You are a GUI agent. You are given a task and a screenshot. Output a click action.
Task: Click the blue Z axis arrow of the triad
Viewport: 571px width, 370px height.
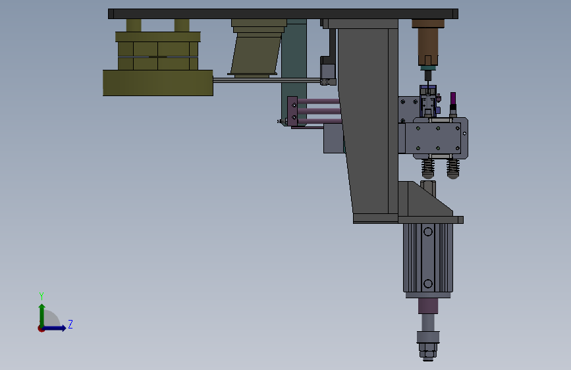[55, 328]
